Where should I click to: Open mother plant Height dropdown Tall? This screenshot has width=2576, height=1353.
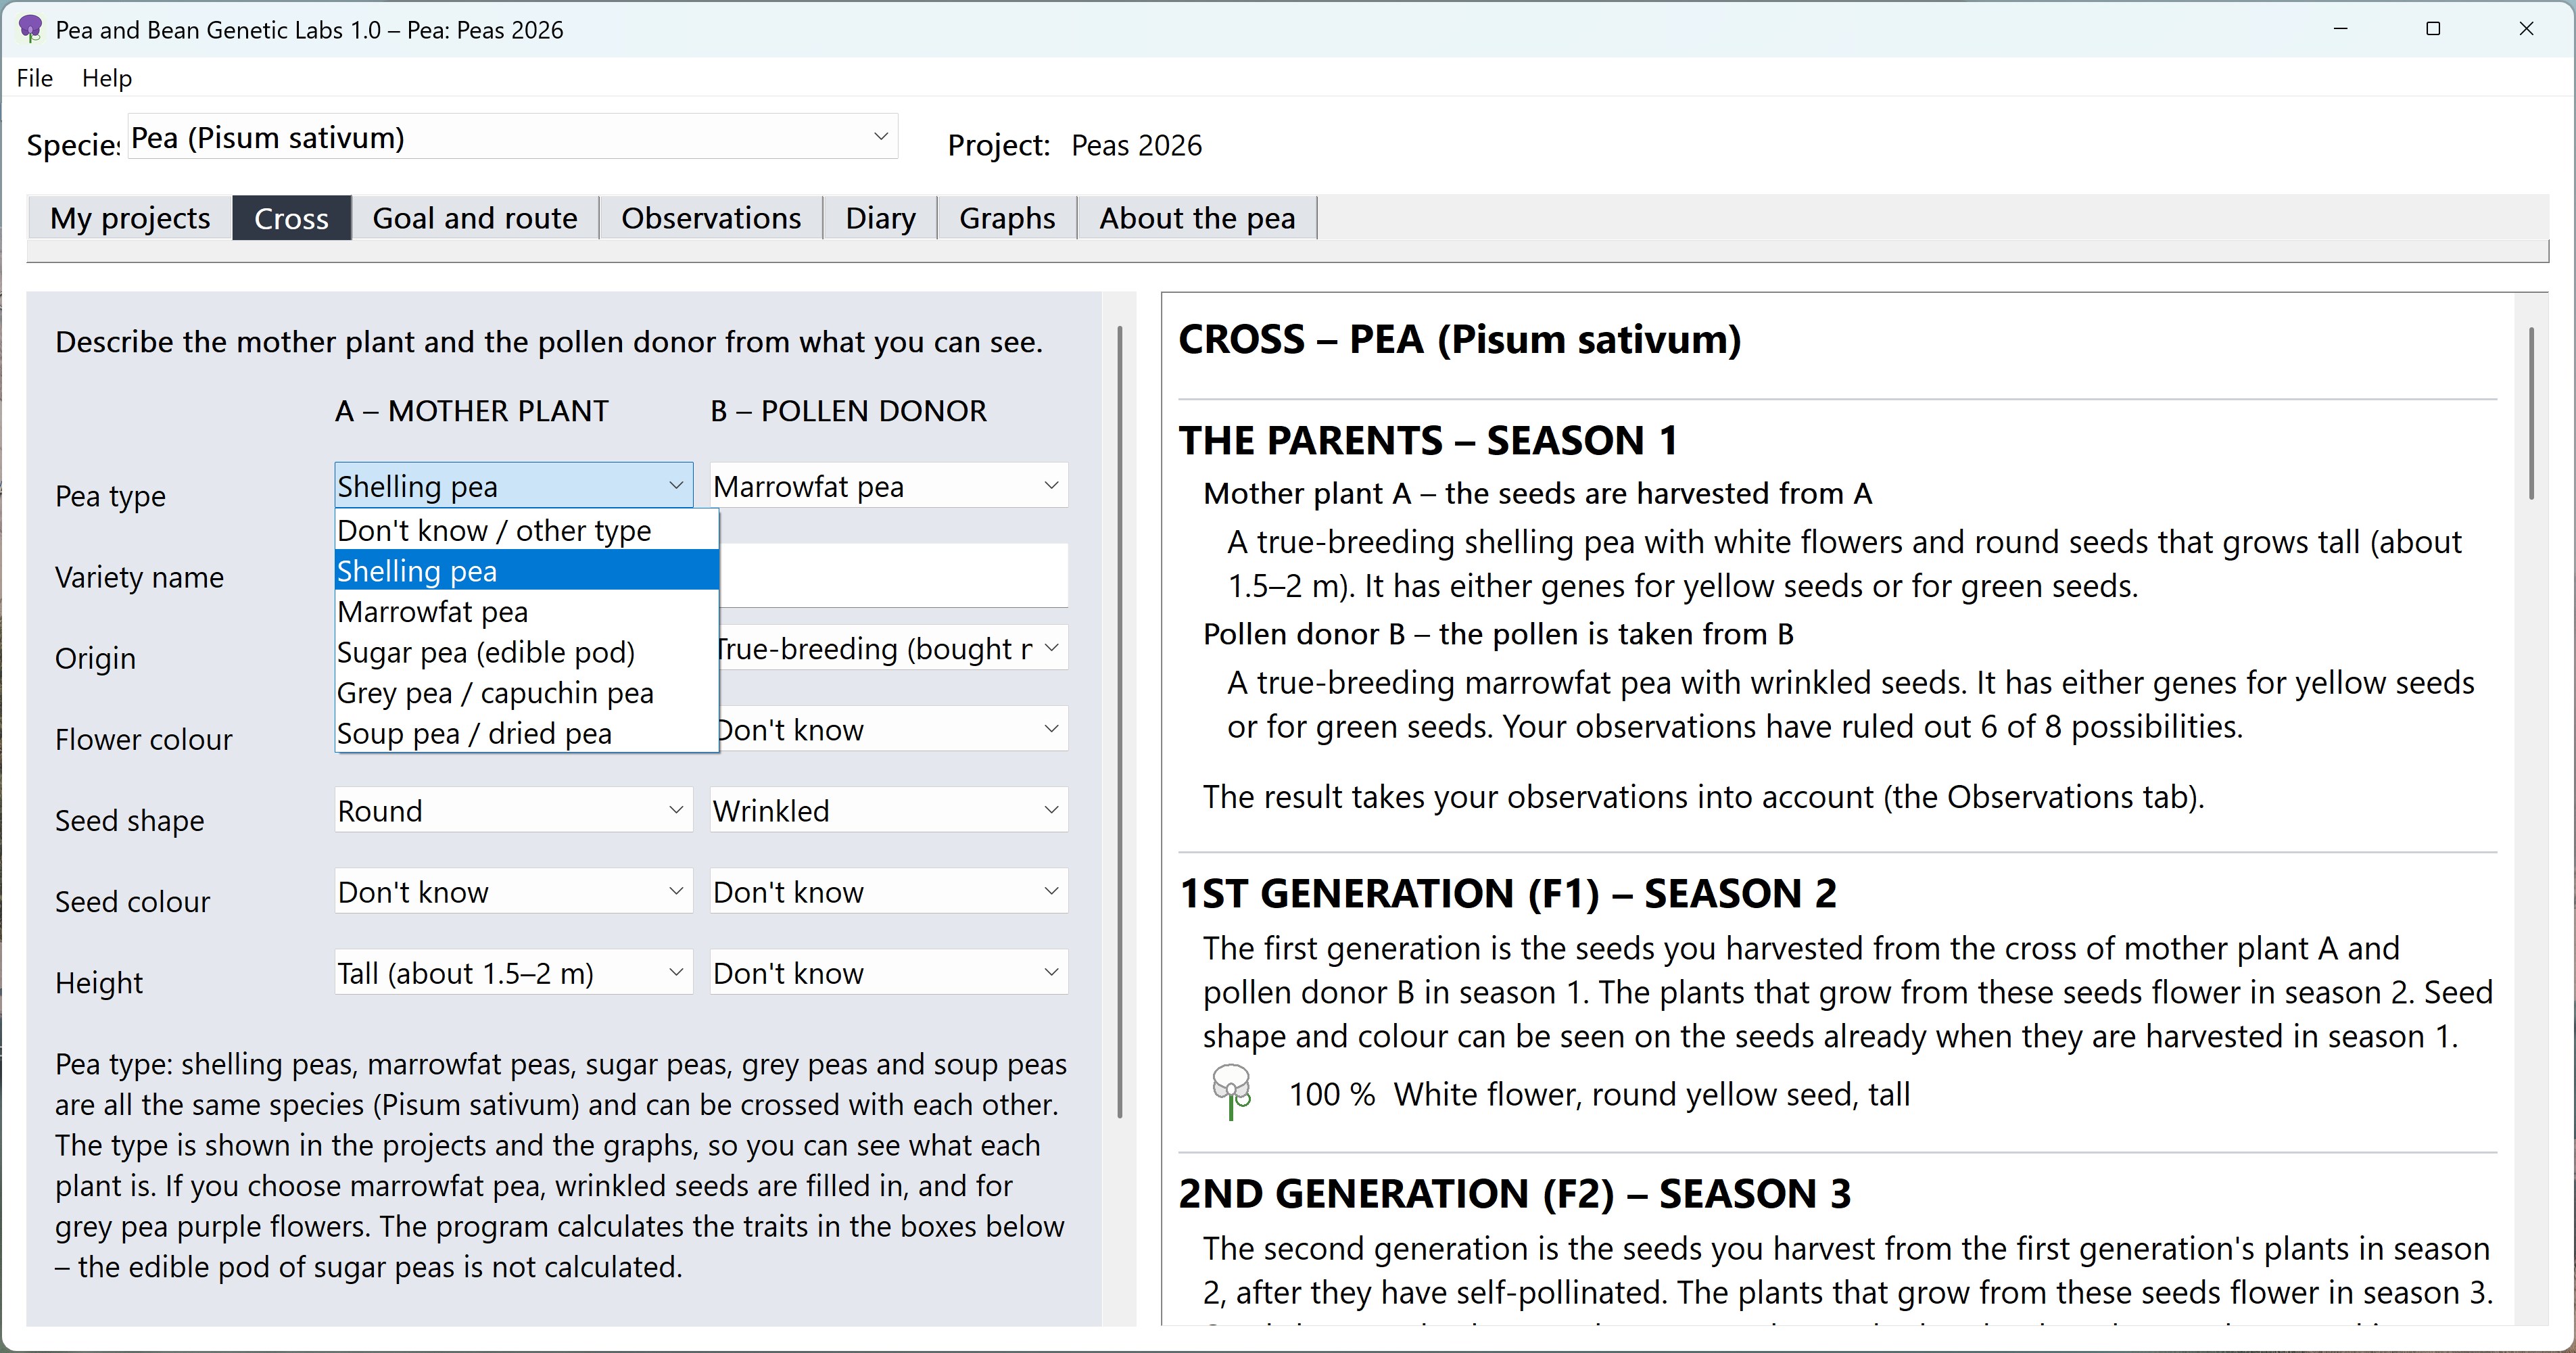(514, 972)
